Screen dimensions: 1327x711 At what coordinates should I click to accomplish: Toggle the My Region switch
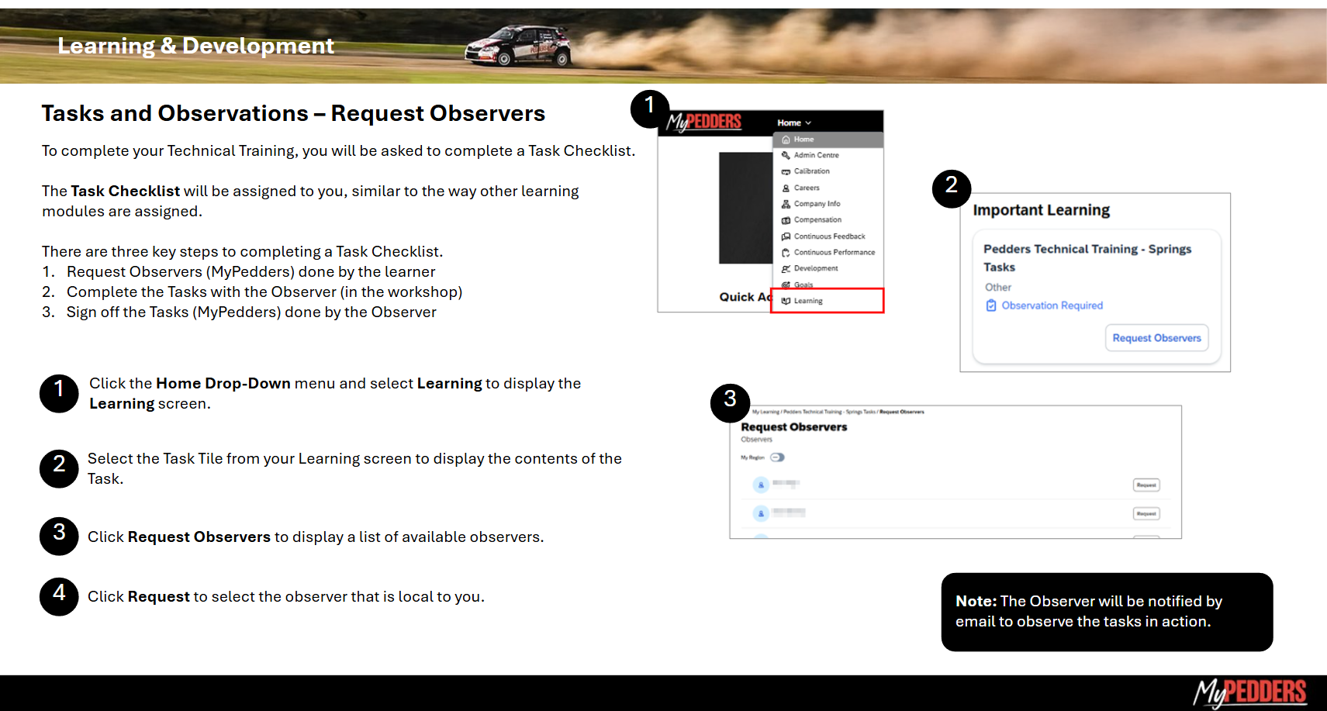(x=777, y=457)
